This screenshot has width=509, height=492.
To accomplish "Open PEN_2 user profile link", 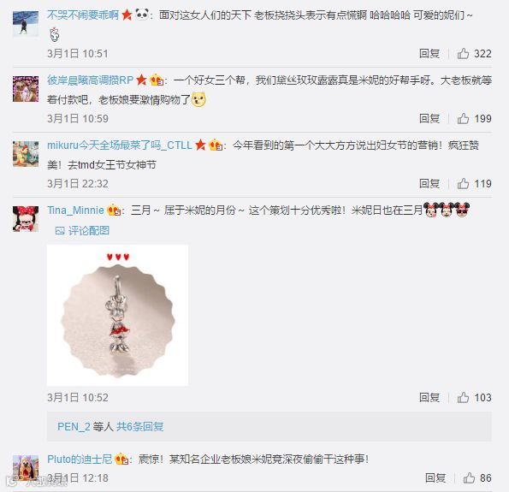I will (74, 426).
